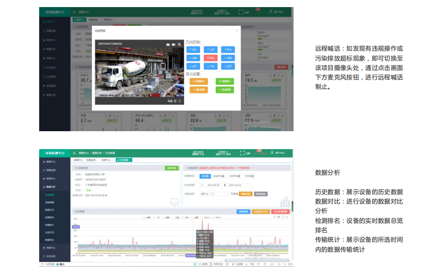This screenshot has height=277, width=446.
Task: Toggle the PM10 series in the chart legend
Action: 216,218
